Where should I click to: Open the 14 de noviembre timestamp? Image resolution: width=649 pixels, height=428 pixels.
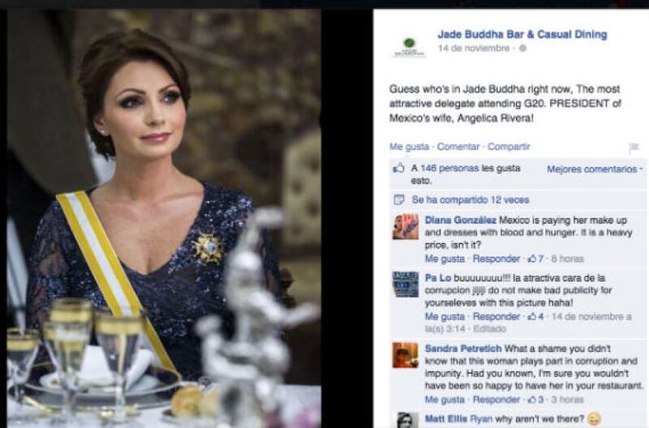474,49
